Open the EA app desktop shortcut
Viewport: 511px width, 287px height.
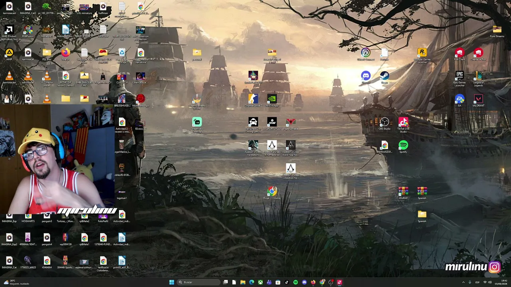click(460, 100)
